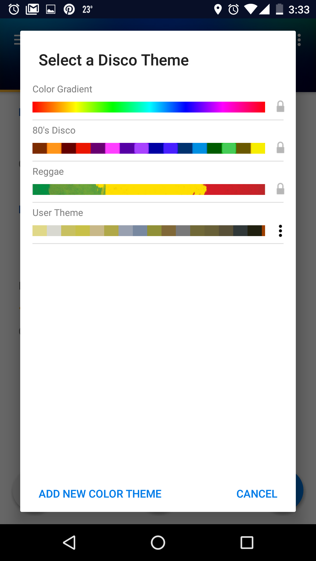
Task: Tap the 80's Disco lock icon
Action: pos(280,148)
